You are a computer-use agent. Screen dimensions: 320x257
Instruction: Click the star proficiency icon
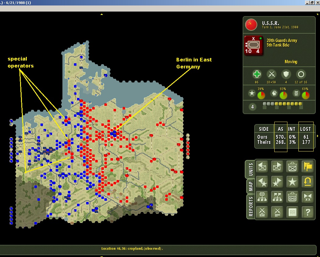(252, 93)
